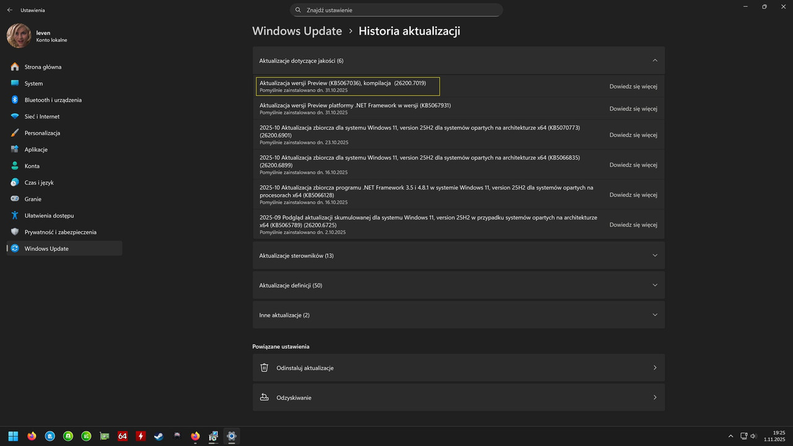
Task: Open Steam from the taskbar
Action: [159, 436]
